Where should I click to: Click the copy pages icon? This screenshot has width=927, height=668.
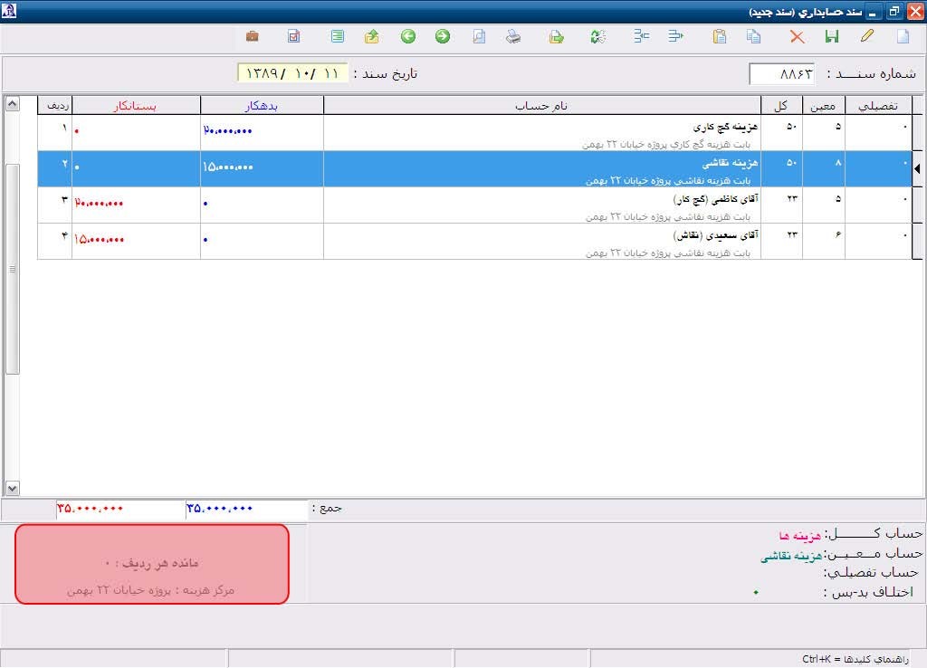point(753,37)
